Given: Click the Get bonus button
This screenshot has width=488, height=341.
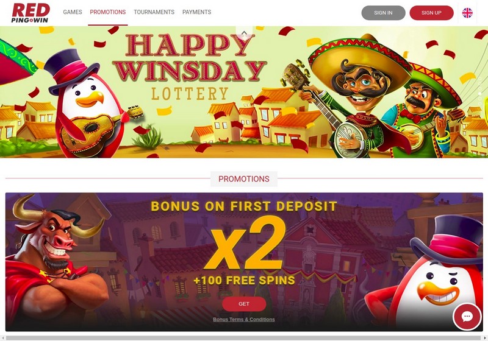Looking at the screenshot, I should tap(244, 304).
